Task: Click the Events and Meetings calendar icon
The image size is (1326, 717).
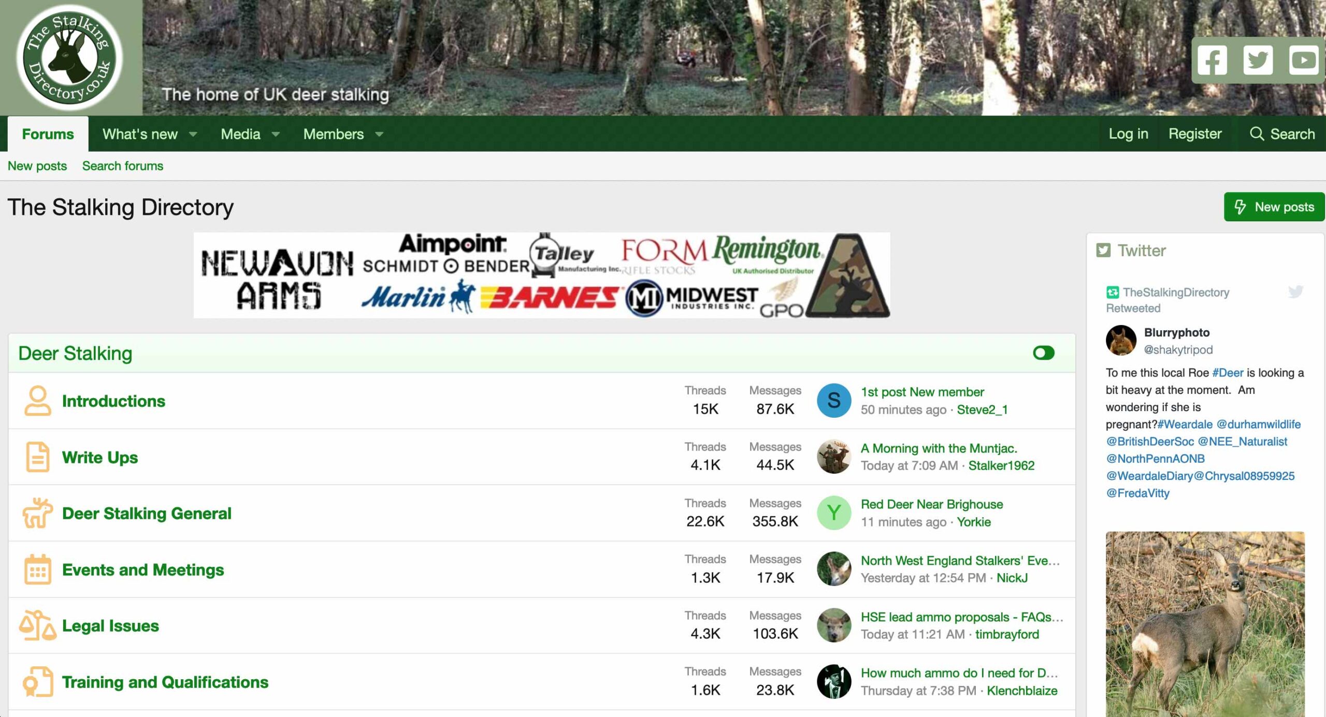Action: tap(38, 569)
